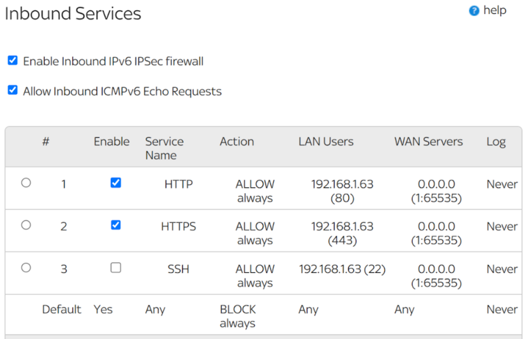Click the blue help question mark icon
Image resolution: width=526 pixels, height=339 pixels.
click(x=474, y=11)
